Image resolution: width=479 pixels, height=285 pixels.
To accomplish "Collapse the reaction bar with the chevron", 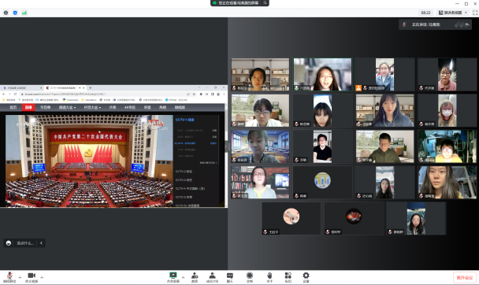I will coord(41,243).
